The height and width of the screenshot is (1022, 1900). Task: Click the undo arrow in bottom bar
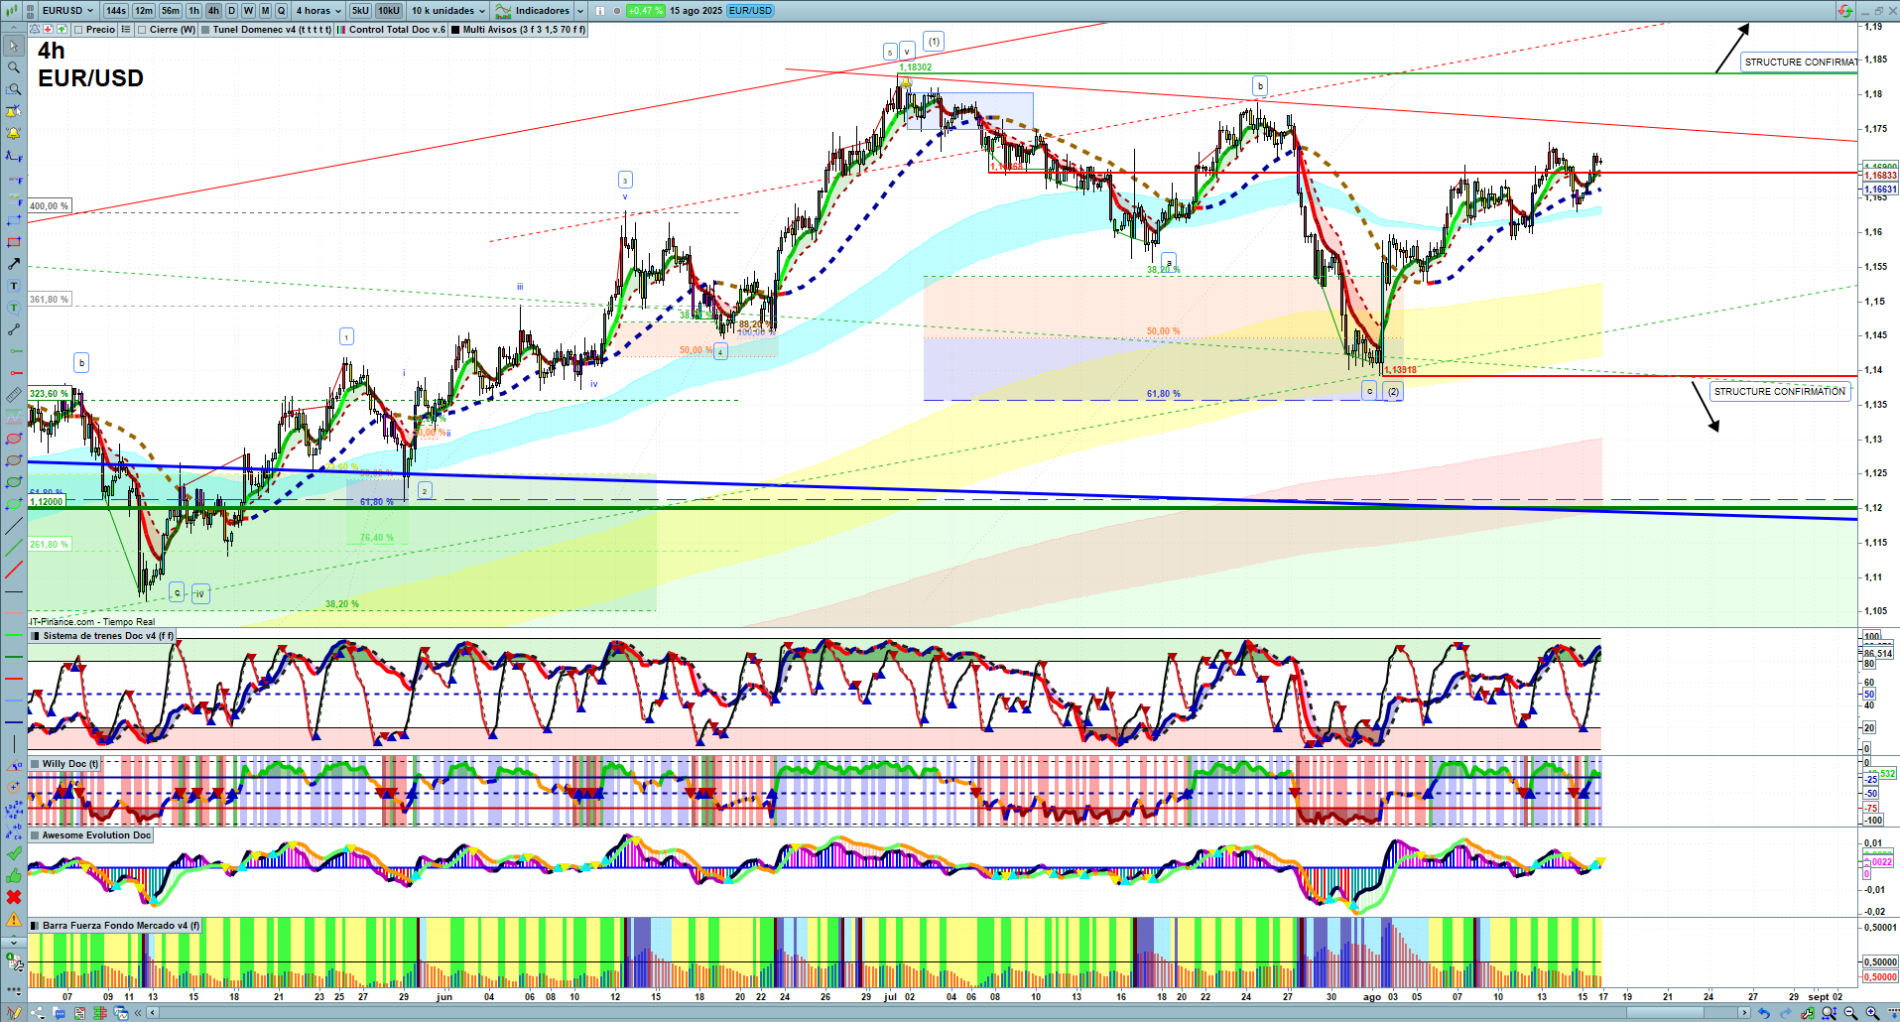coord(1763,1013)
